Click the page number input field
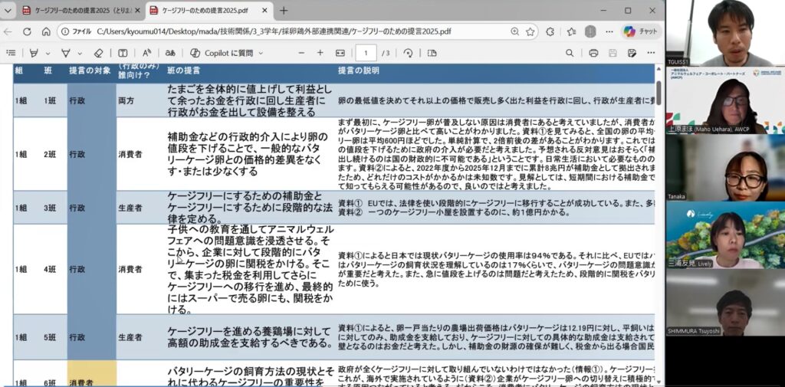Image resolution: width=785 pixels, height=387 pixels. 366,53
